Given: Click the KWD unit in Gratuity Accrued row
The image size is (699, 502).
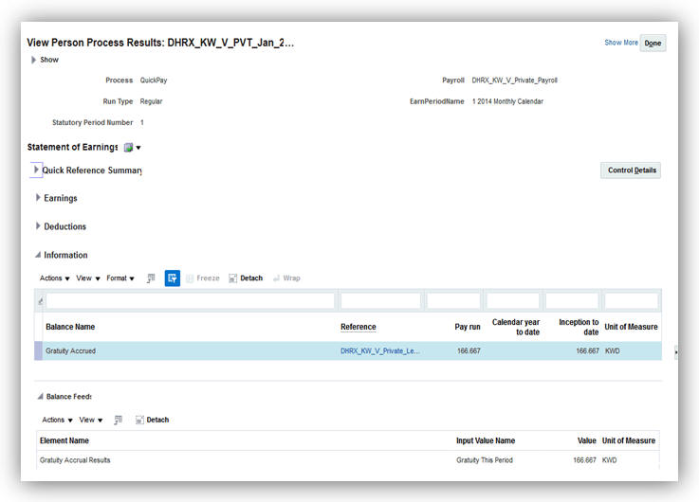Looking at the screenshot, I should point(613,351).
